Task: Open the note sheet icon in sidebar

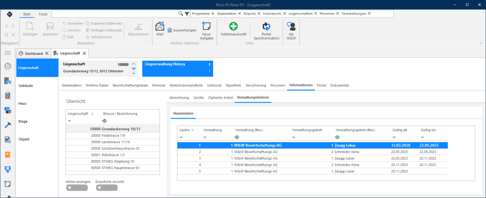Action: (x=8, y=183)
